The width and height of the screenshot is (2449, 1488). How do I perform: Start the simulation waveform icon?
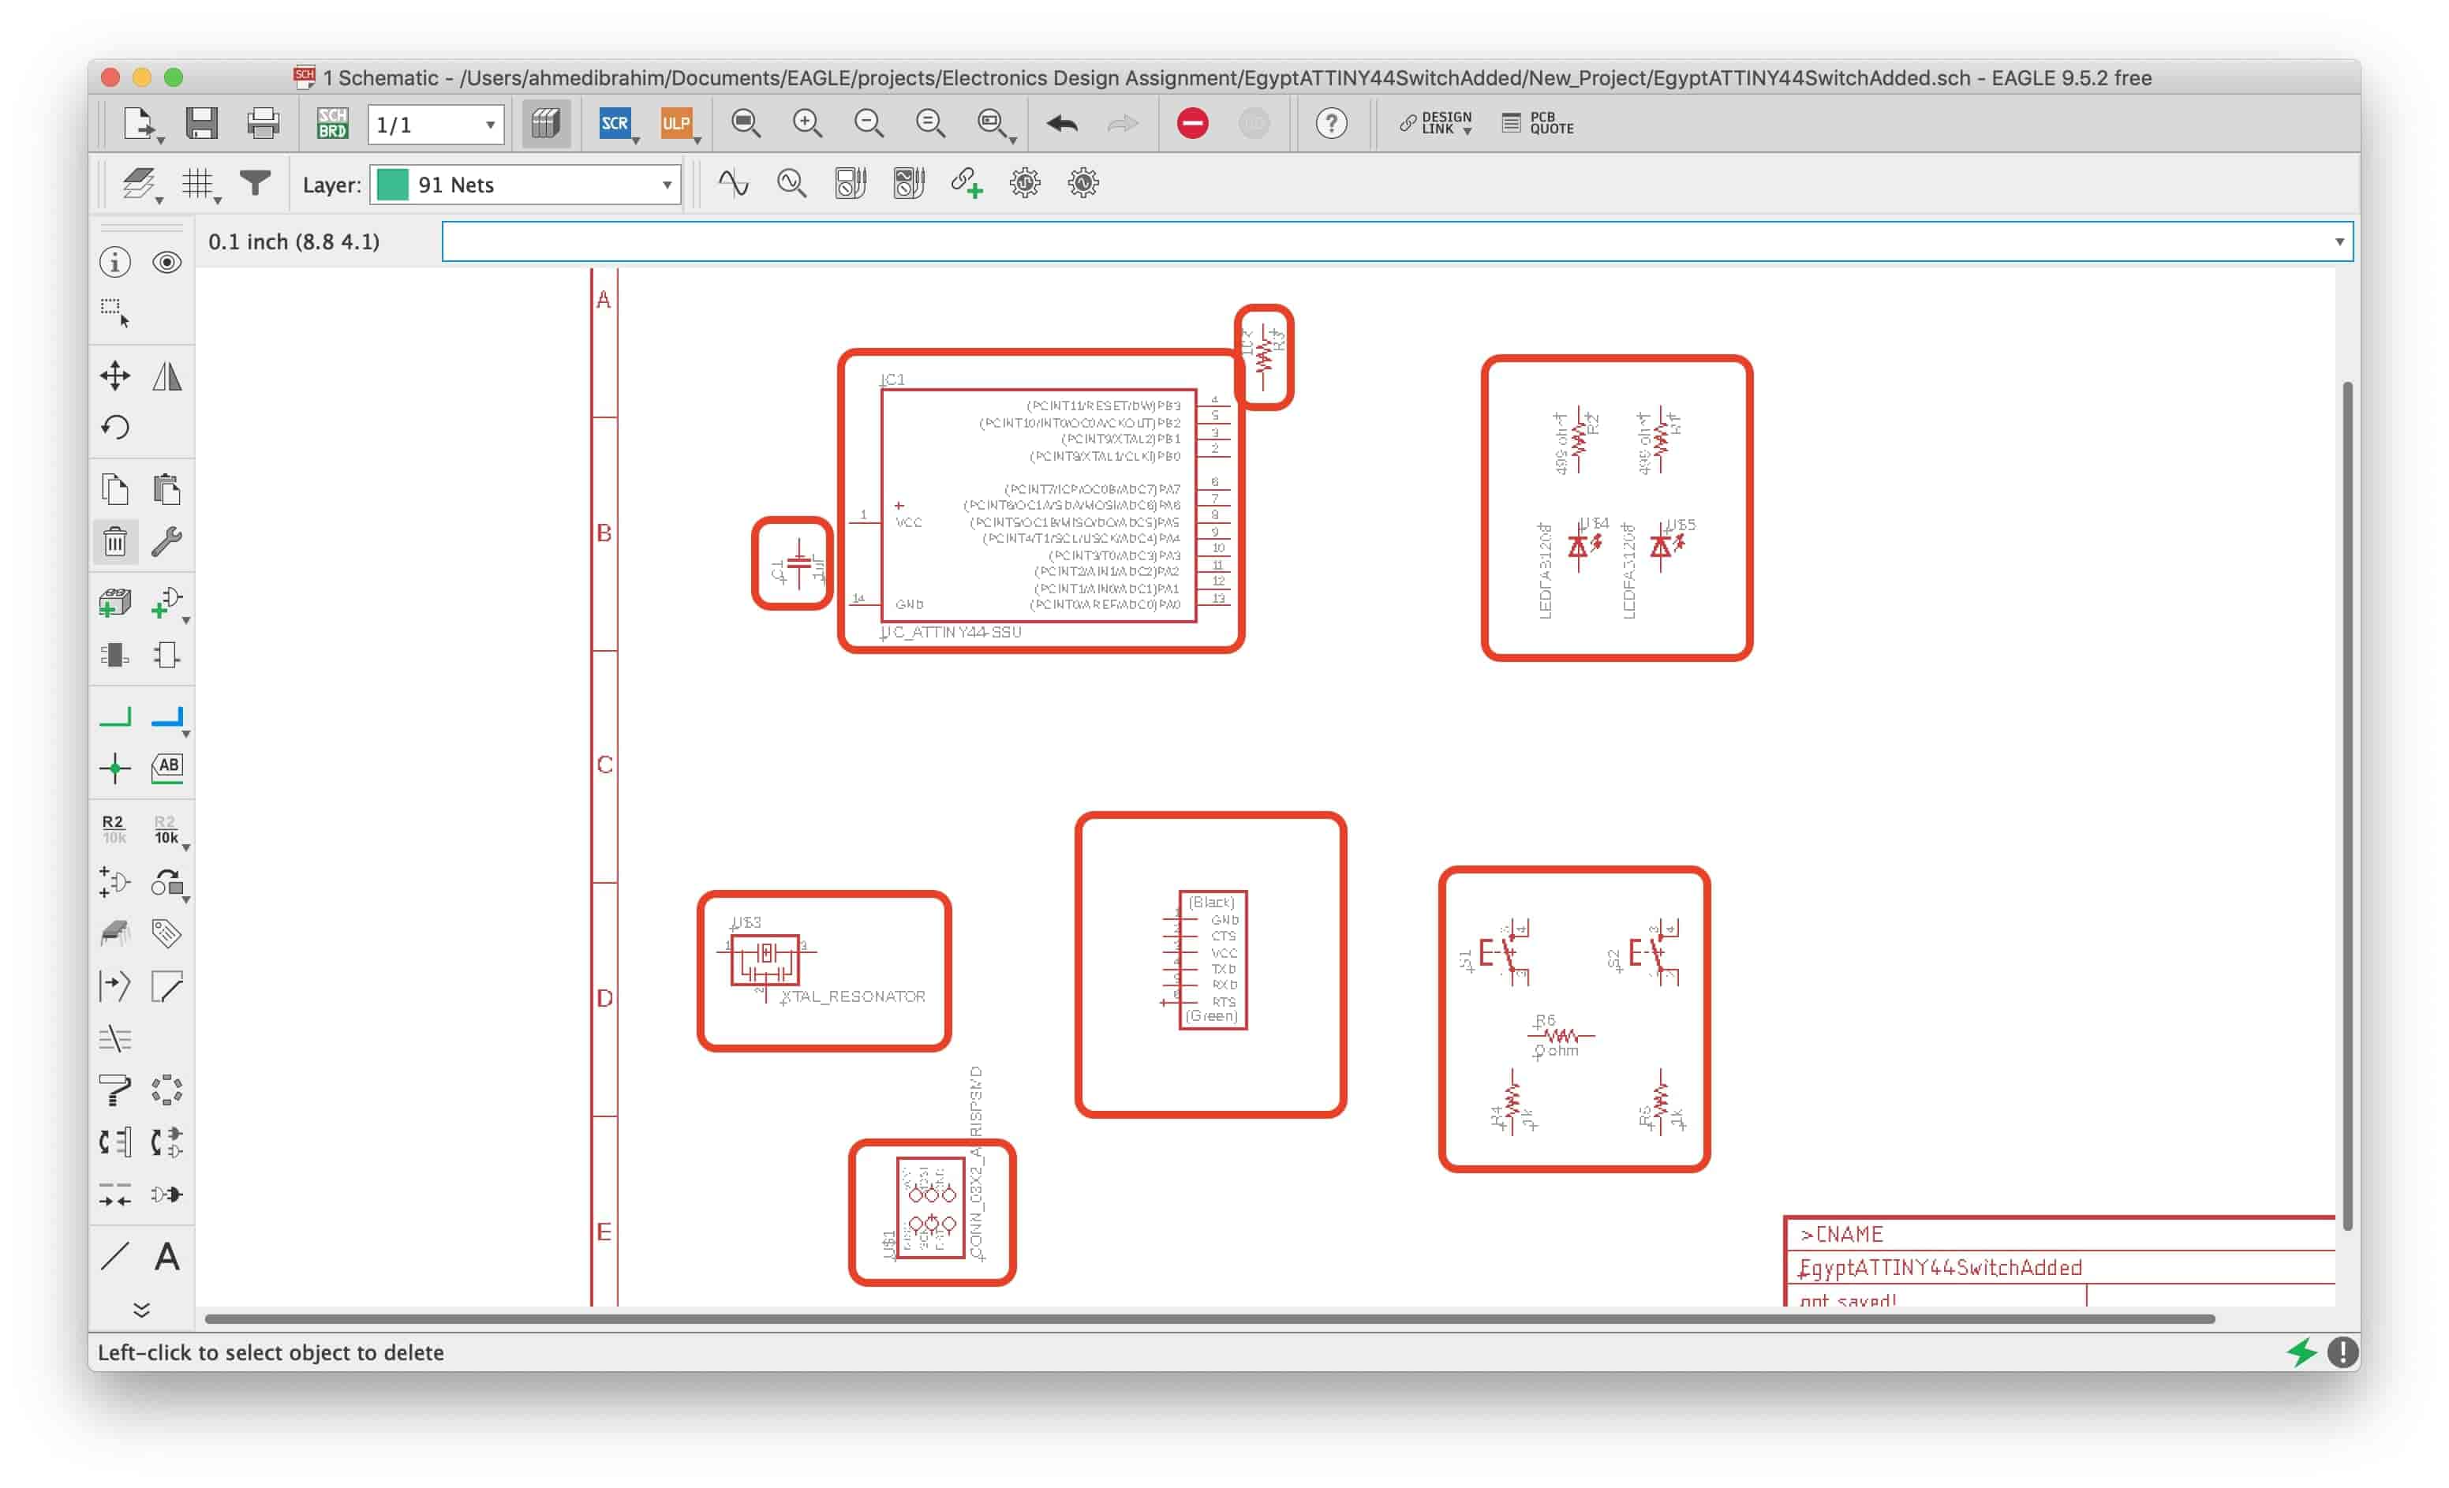click(x=732, y=183)
